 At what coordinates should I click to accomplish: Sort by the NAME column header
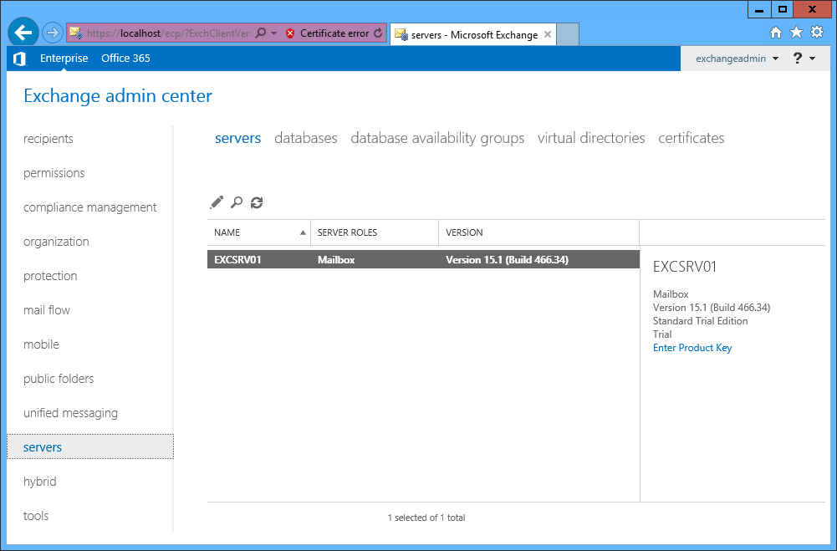click(x=259, y=232)
